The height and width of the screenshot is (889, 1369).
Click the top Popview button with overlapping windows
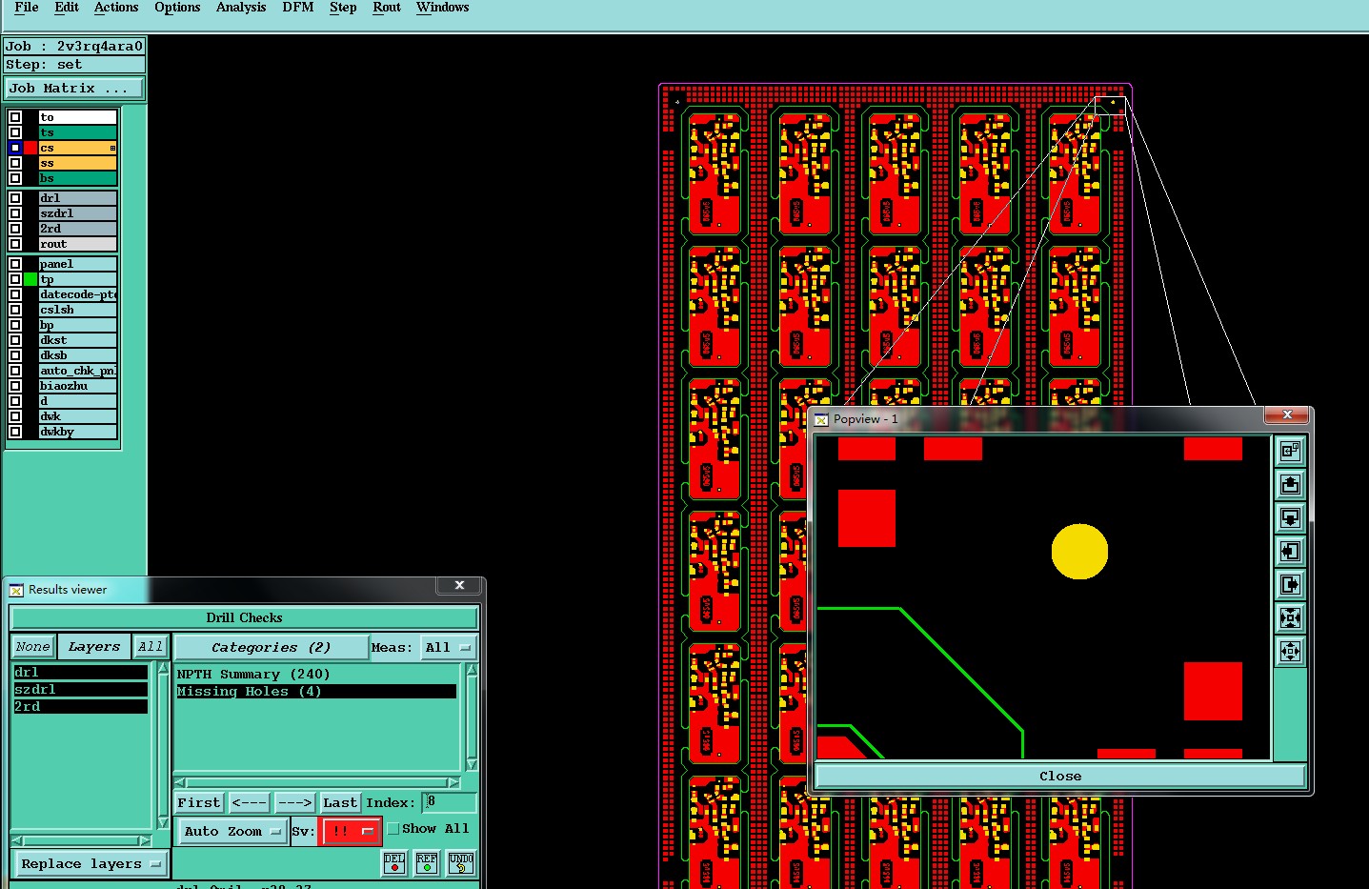click(x=1290, y=451)
